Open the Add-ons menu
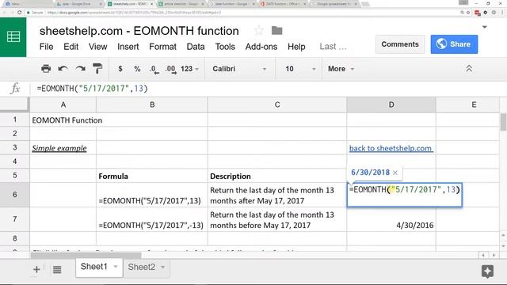The image size is (507, 285). [261, 47]
